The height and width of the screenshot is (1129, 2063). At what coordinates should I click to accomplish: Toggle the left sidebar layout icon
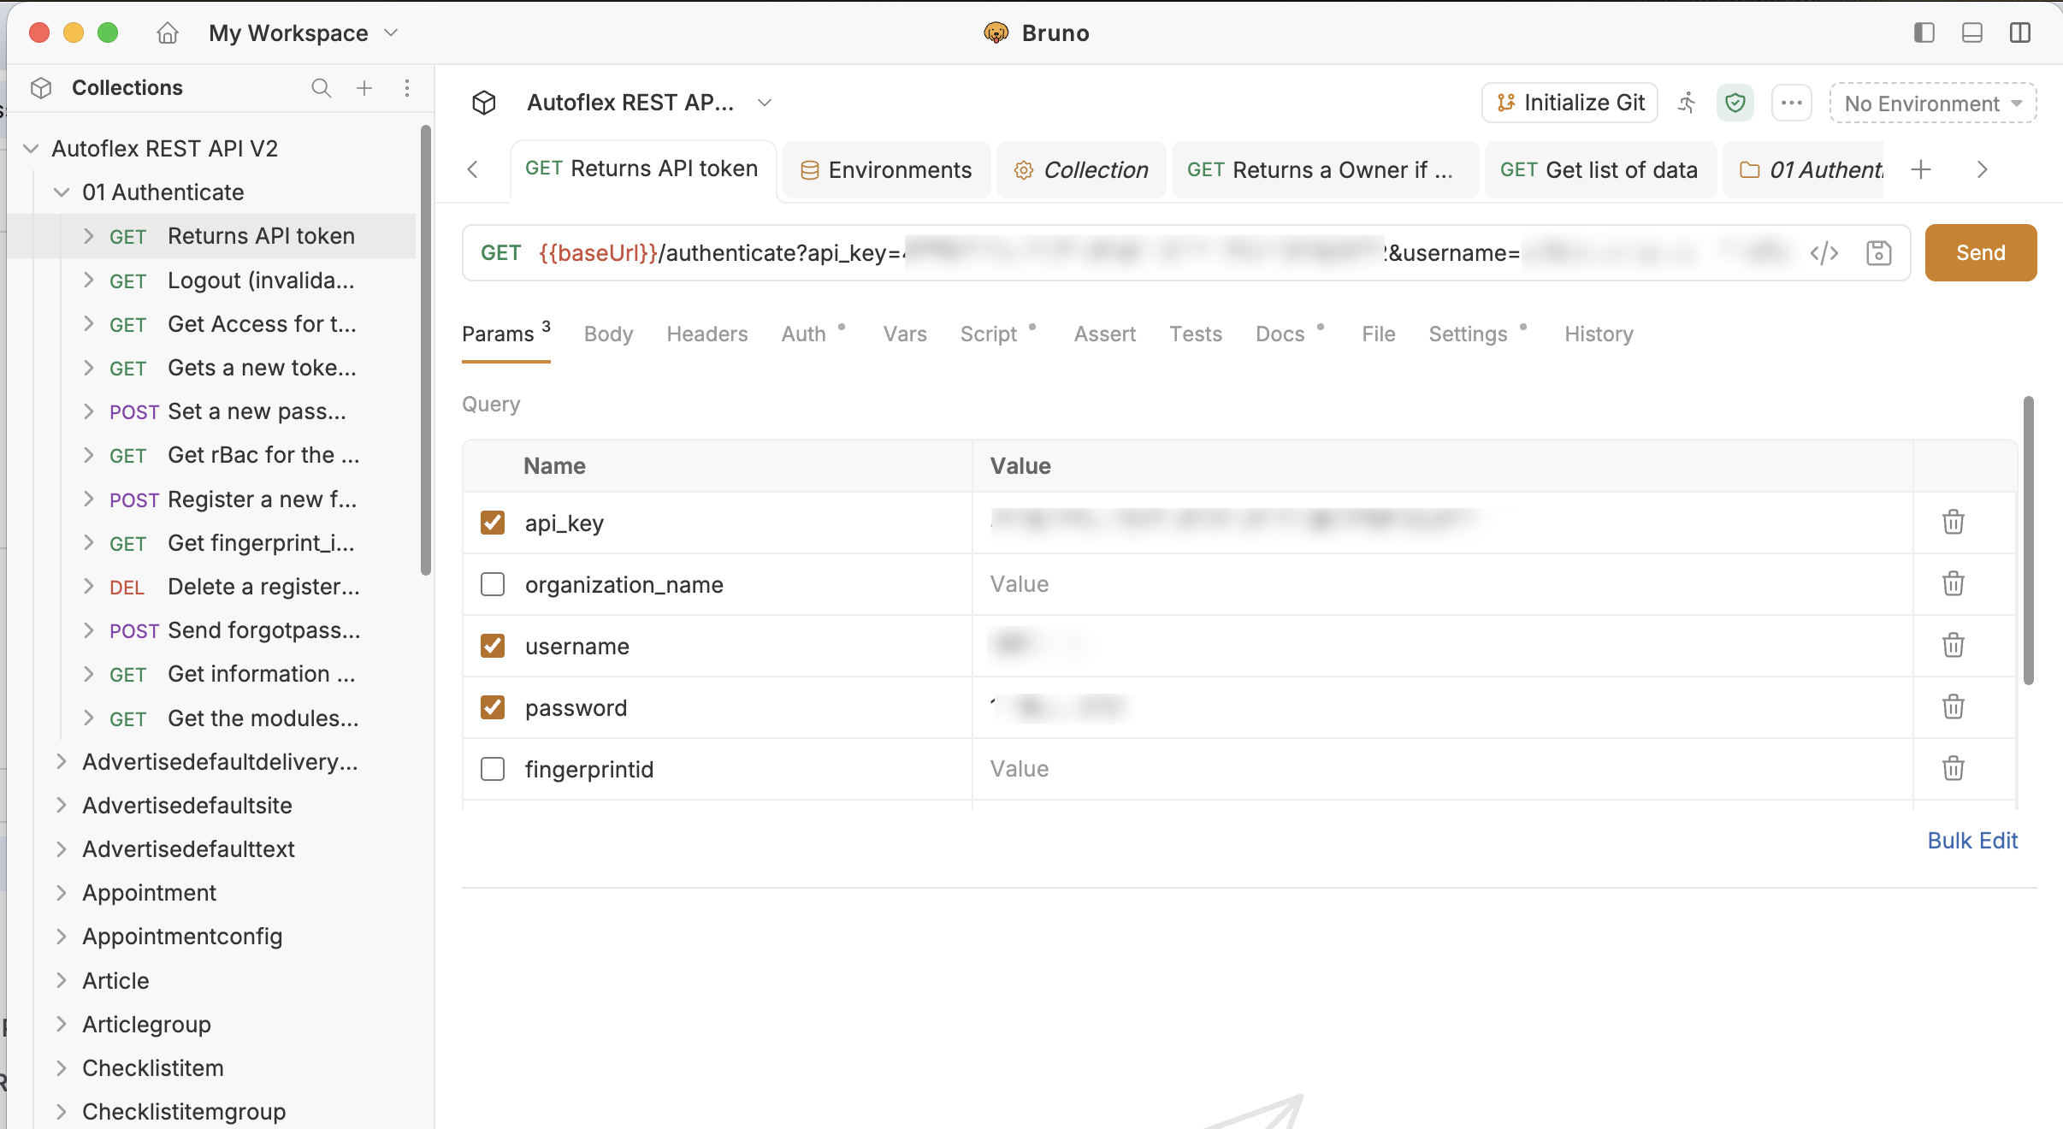coord(1924,33)
